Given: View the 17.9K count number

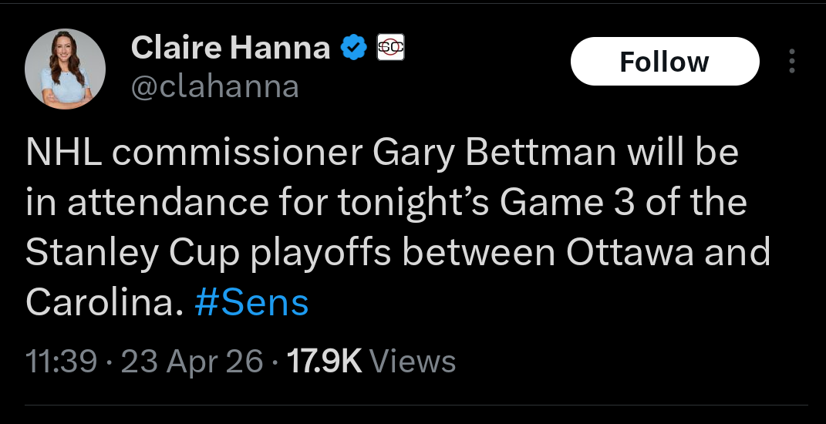Looking at the screenshot, I should [x=324, y=361].
